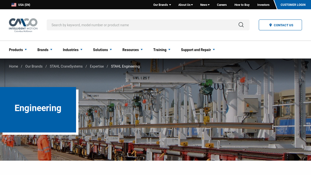Image resolution: width=311 pixels, height=175 pixels.
Task: Click the US flag icon
Action: [x=14, y=5]
